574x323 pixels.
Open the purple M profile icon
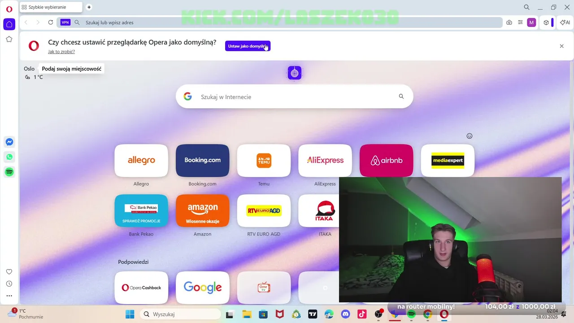(531, 22)
